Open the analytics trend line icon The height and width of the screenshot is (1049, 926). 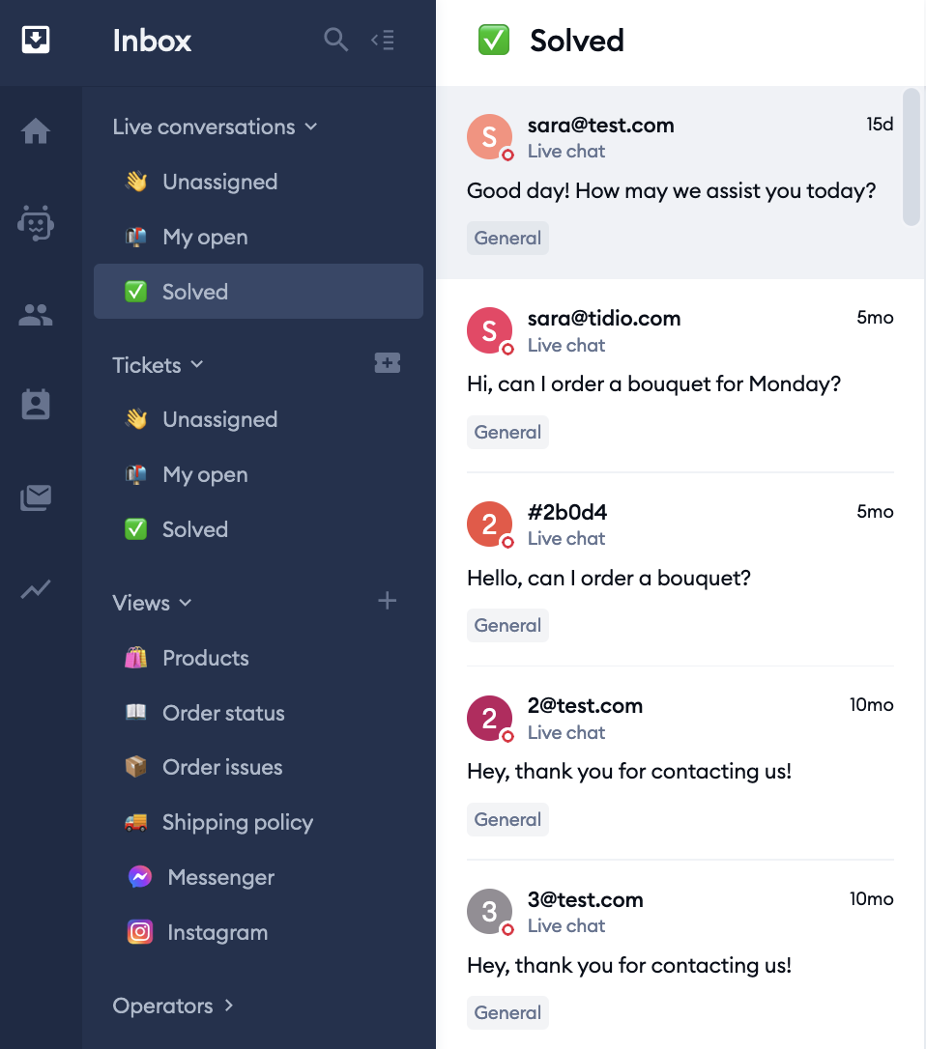pos(36,588)
